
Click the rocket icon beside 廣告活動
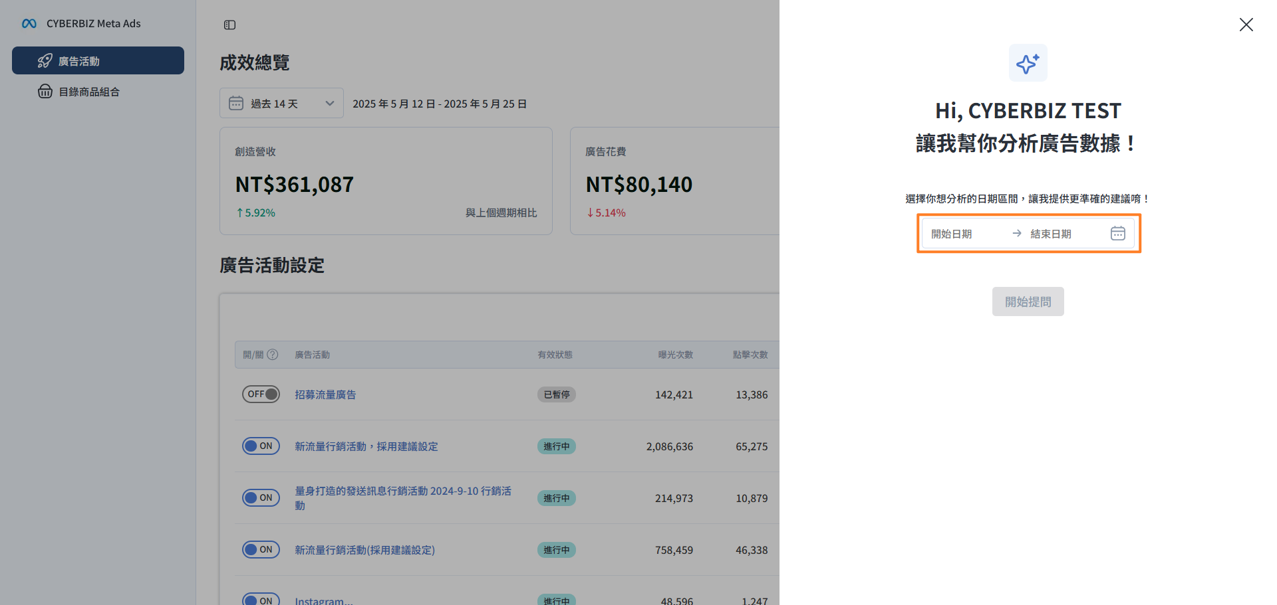point(45,61)
